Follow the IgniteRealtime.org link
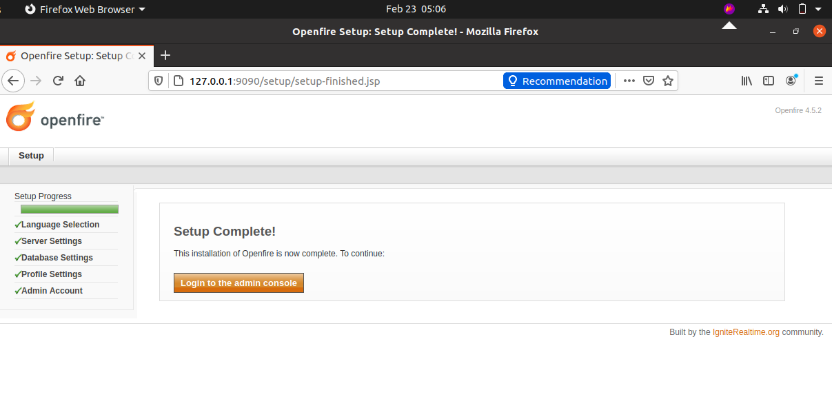Image resolution: width=832 pixels, height=408 pixels. point(746,332)
